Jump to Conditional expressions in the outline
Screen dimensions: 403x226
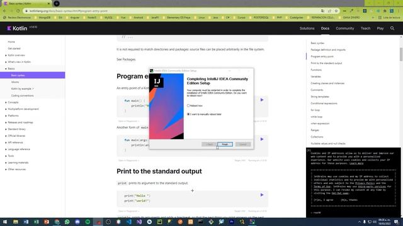click(x=324, y=103)
